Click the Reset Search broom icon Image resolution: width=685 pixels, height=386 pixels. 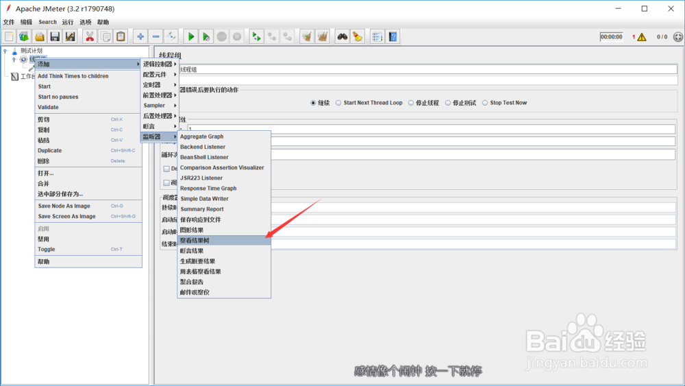pyautogui.click(x=358, y=37)
